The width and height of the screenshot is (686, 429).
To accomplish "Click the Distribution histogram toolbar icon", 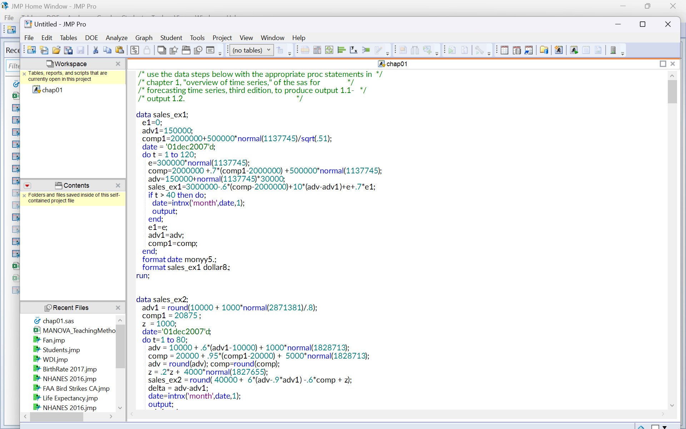I will [341, 50].
